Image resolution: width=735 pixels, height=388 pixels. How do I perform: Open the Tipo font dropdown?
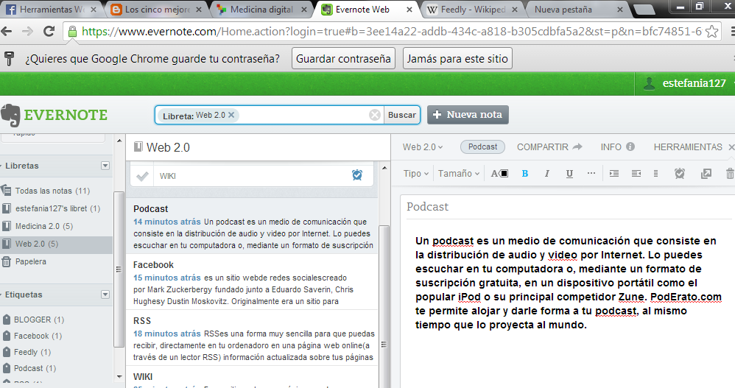coord(416,173)
